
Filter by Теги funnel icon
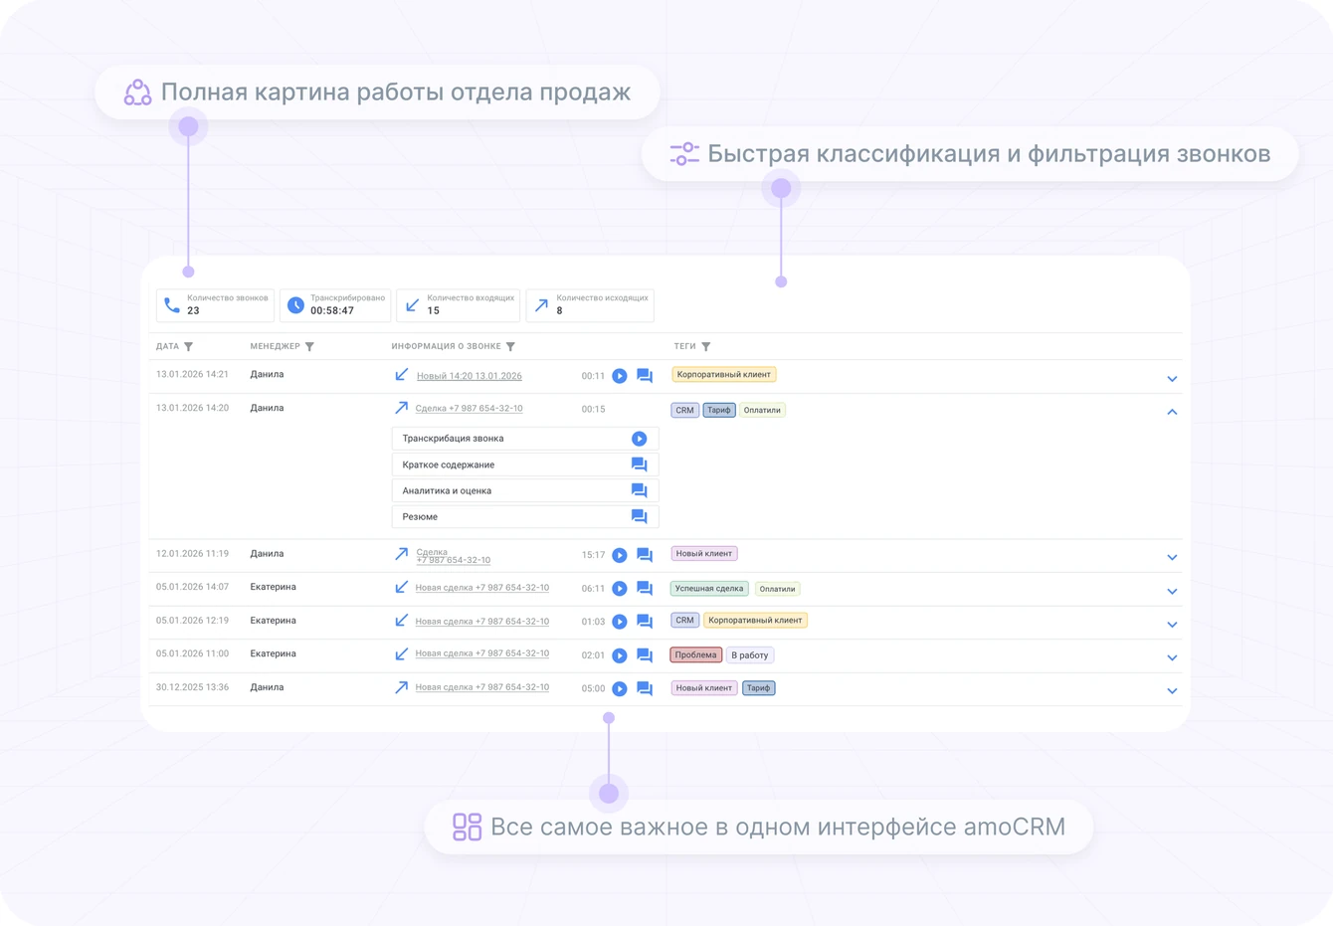[x=706, y=347]
